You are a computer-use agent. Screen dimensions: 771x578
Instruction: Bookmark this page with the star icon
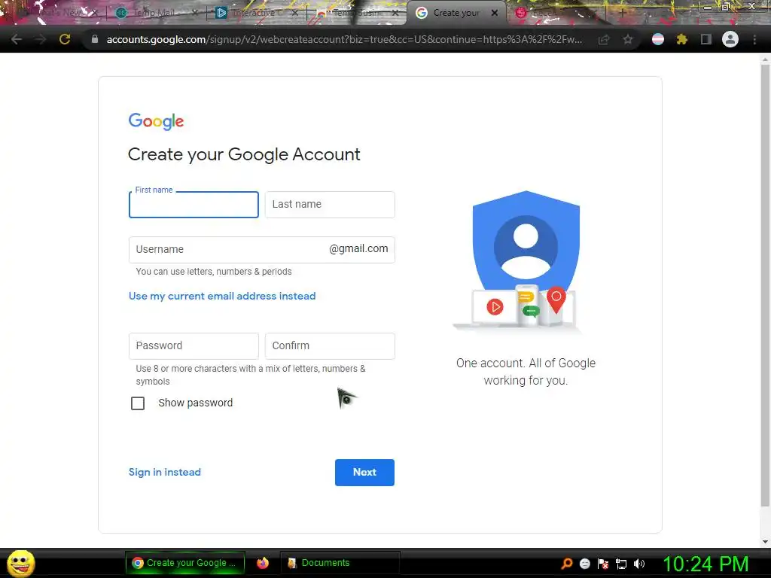pyautogui.click(x=628, y=39)
